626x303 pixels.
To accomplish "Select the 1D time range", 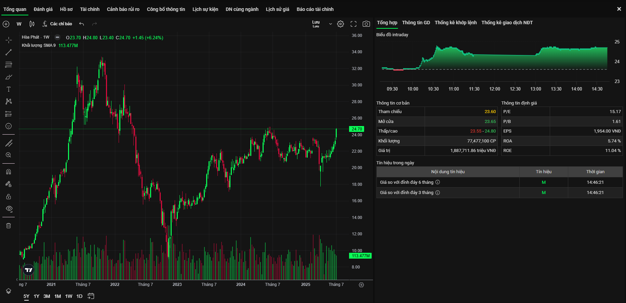I will (79, 296).
